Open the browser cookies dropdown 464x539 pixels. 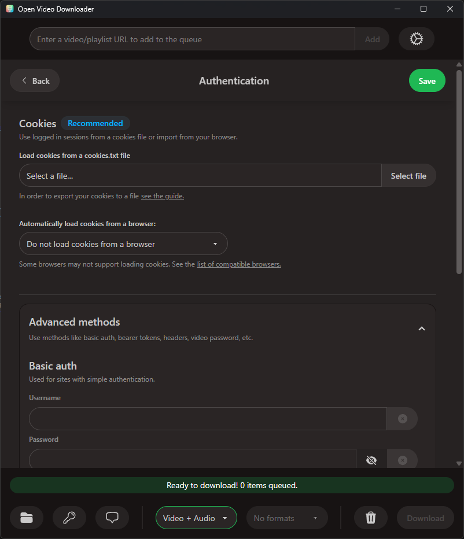tap(123, 243)
